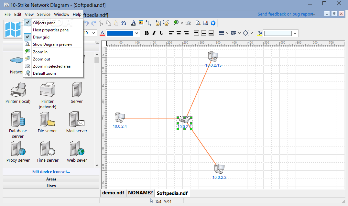348x206 pixels.
Task: Open the Edit menu
Action: pyautogui.click(x=18, y=15)
